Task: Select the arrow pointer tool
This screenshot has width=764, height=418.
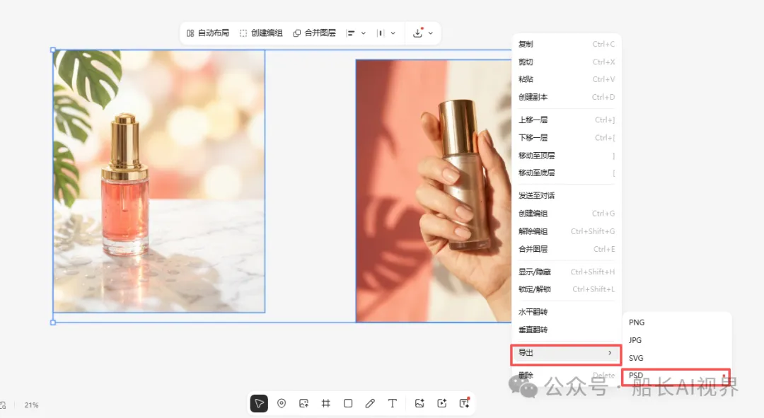Action: [259, 403]
